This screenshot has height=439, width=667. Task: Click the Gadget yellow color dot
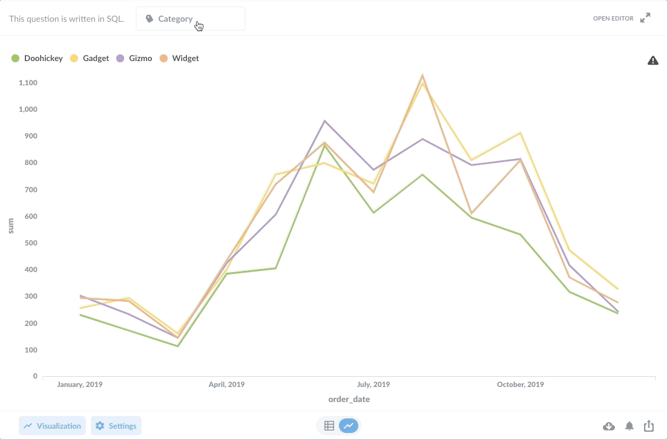pos(74,59)
